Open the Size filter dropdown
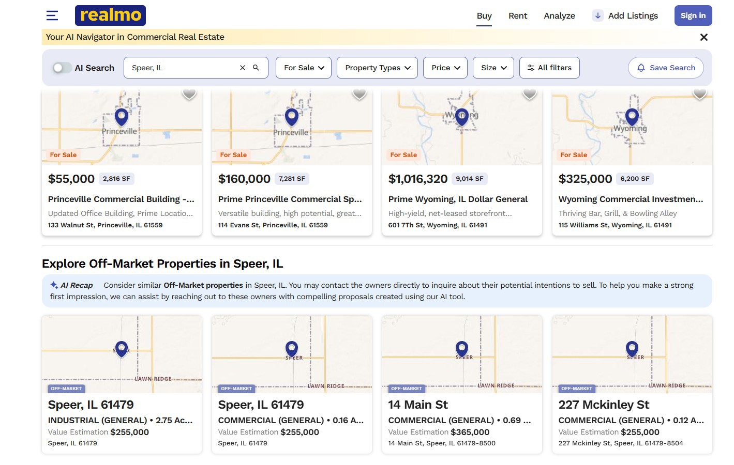 493,68
